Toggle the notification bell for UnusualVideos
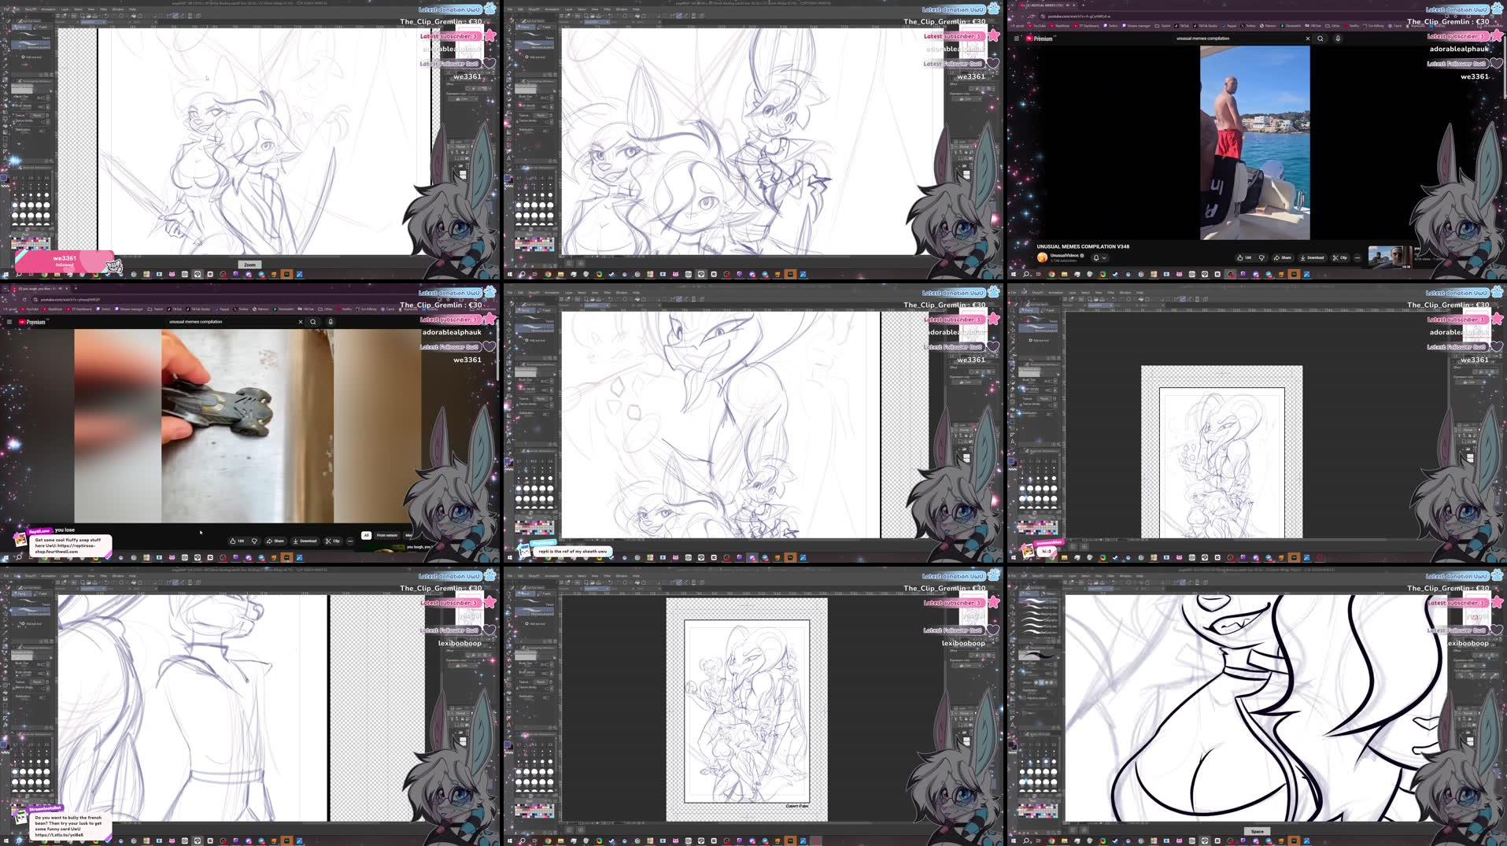Viewport: 1507px width, 846px height. pyautogui.click(x=1096, y=257)
